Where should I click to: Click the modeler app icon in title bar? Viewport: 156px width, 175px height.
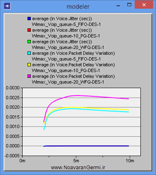click(x=7, y=6)
